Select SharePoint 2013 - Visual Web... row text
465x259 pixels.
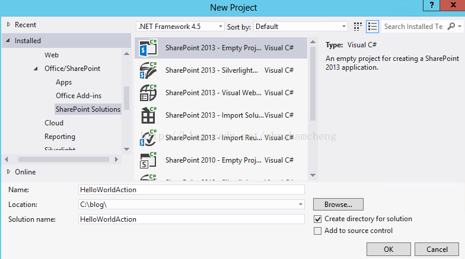pyautogui.click(x=214, y=93)
